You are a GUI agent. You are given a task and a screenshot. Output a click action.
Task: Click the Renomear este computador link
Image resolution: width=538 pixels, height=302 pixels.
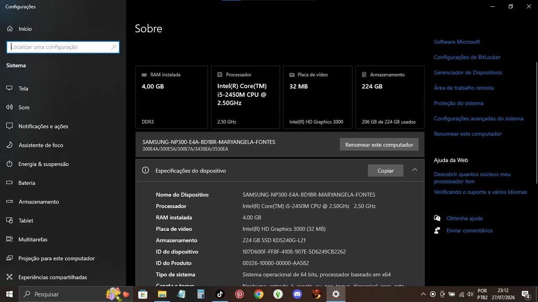click(468, 134)
